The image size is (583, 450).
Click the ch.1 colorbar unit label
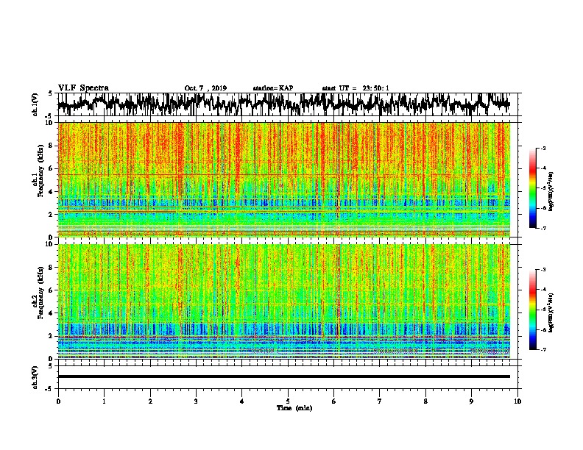point(551,190)
